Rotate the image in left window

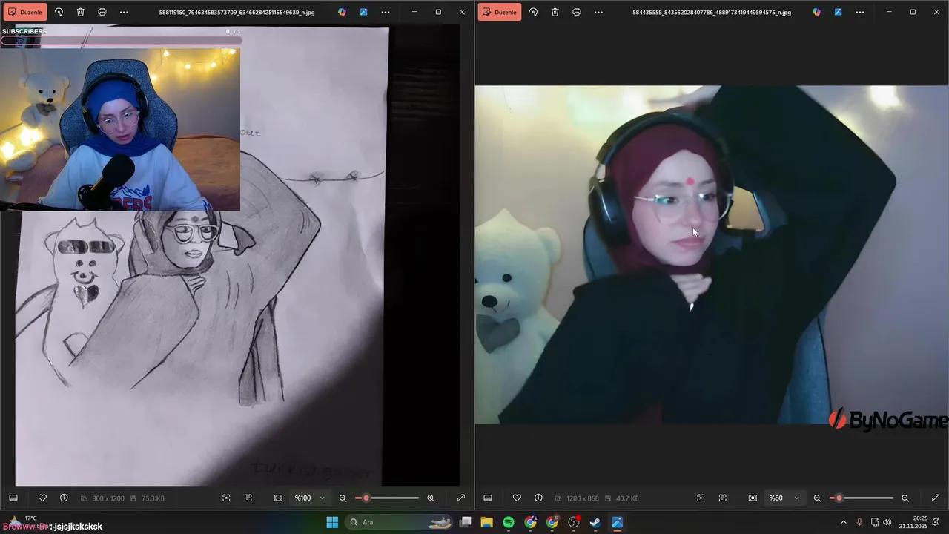[x=59, y=12]
